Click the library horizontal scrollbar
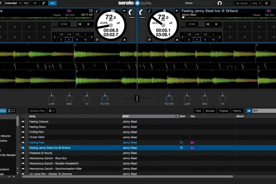 pyautogui.click(x=128, y=176)
